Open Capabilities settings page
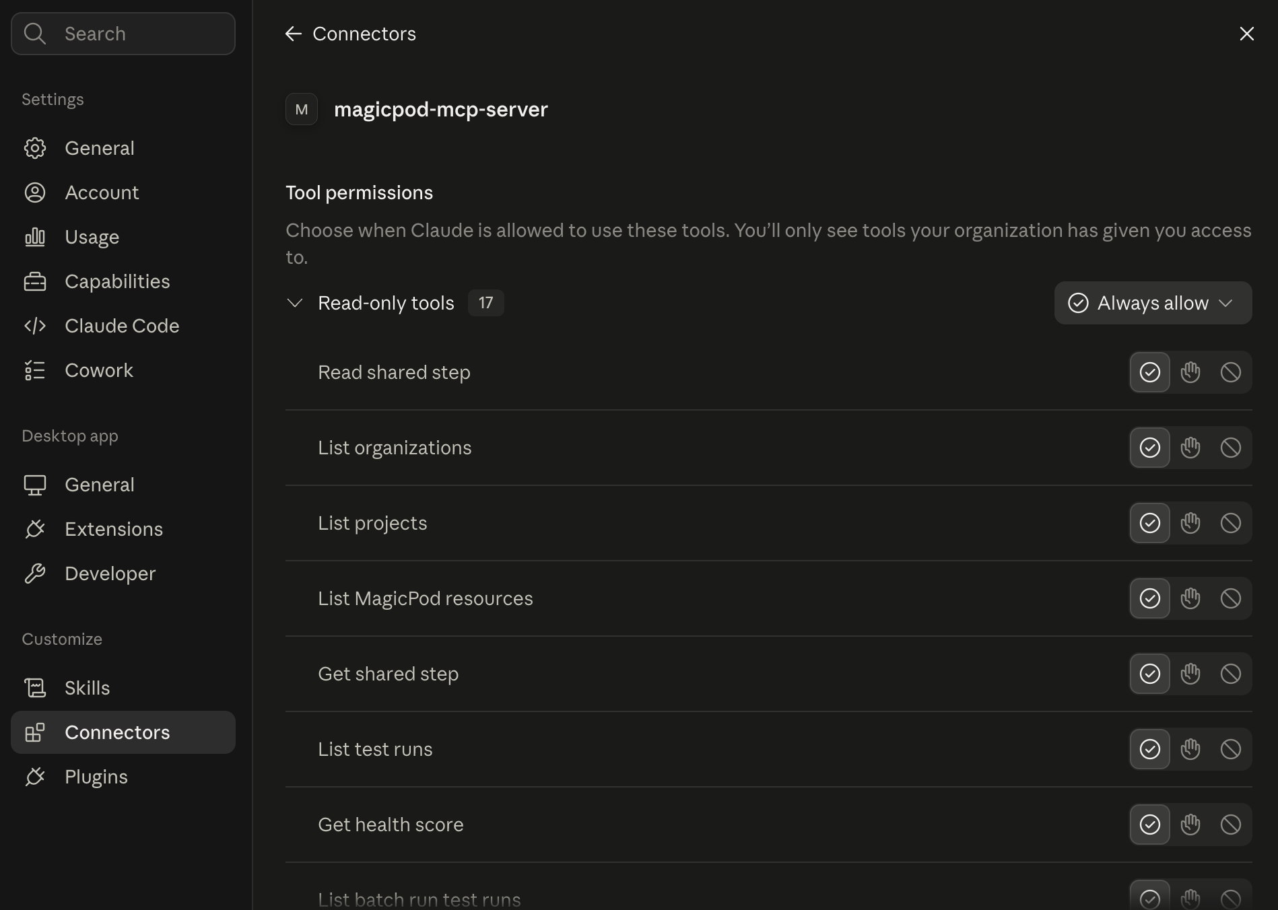 [123, 281]
